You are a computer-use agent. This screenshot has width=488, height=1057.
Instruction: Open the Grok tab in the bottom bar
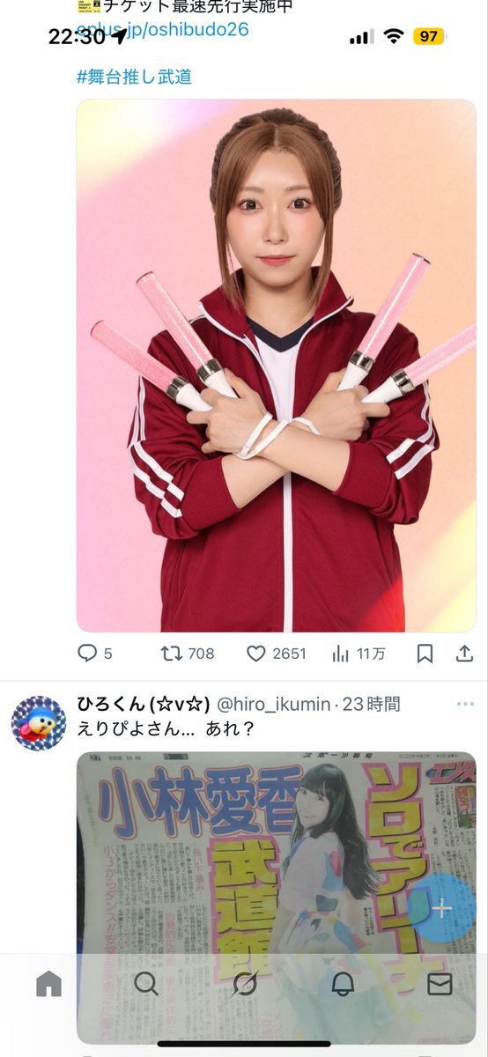(244, 983)
